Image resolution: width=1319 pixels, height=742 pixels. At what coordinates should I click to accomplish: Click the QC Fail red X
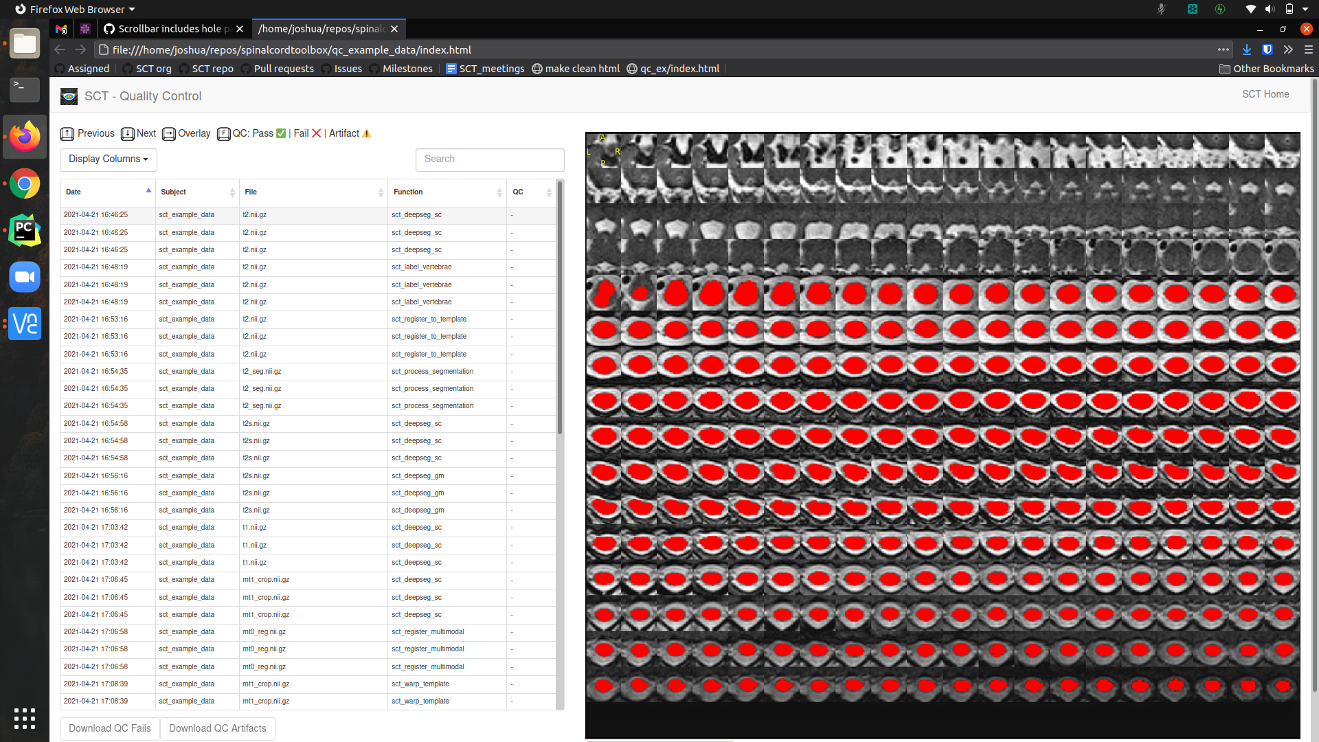click(x=317, y=134)
